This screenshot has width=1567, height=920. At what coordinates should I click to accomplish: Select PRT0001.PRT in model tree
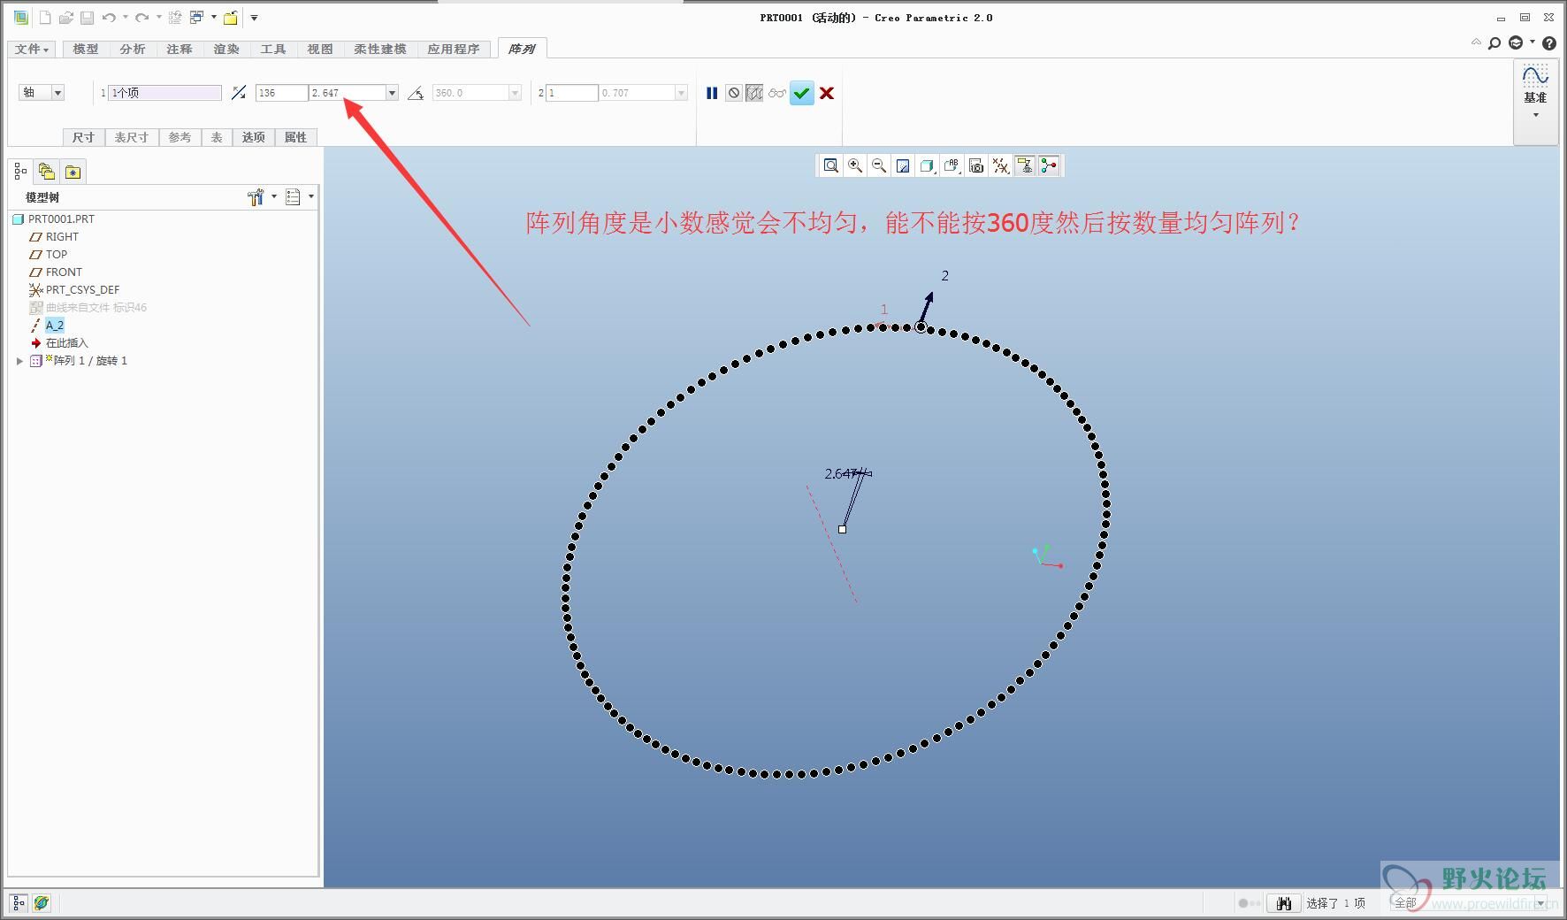(53, 218)
